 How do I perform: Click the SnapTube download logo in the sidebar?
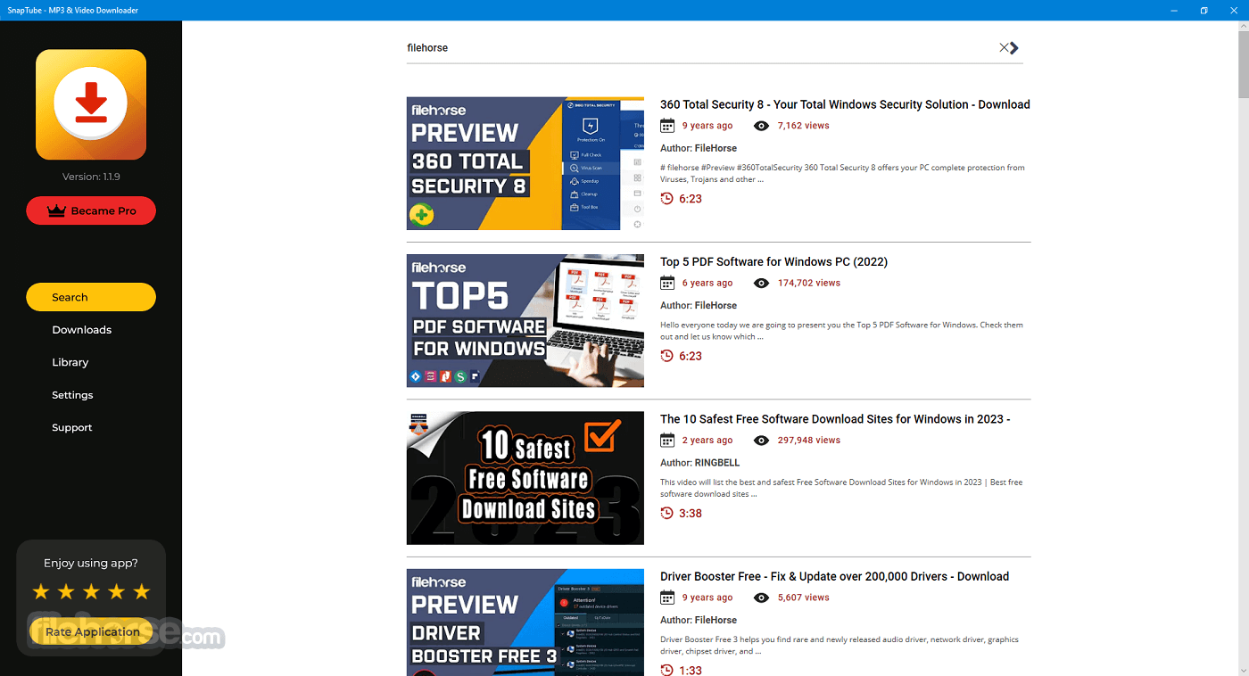coord(90,104)
